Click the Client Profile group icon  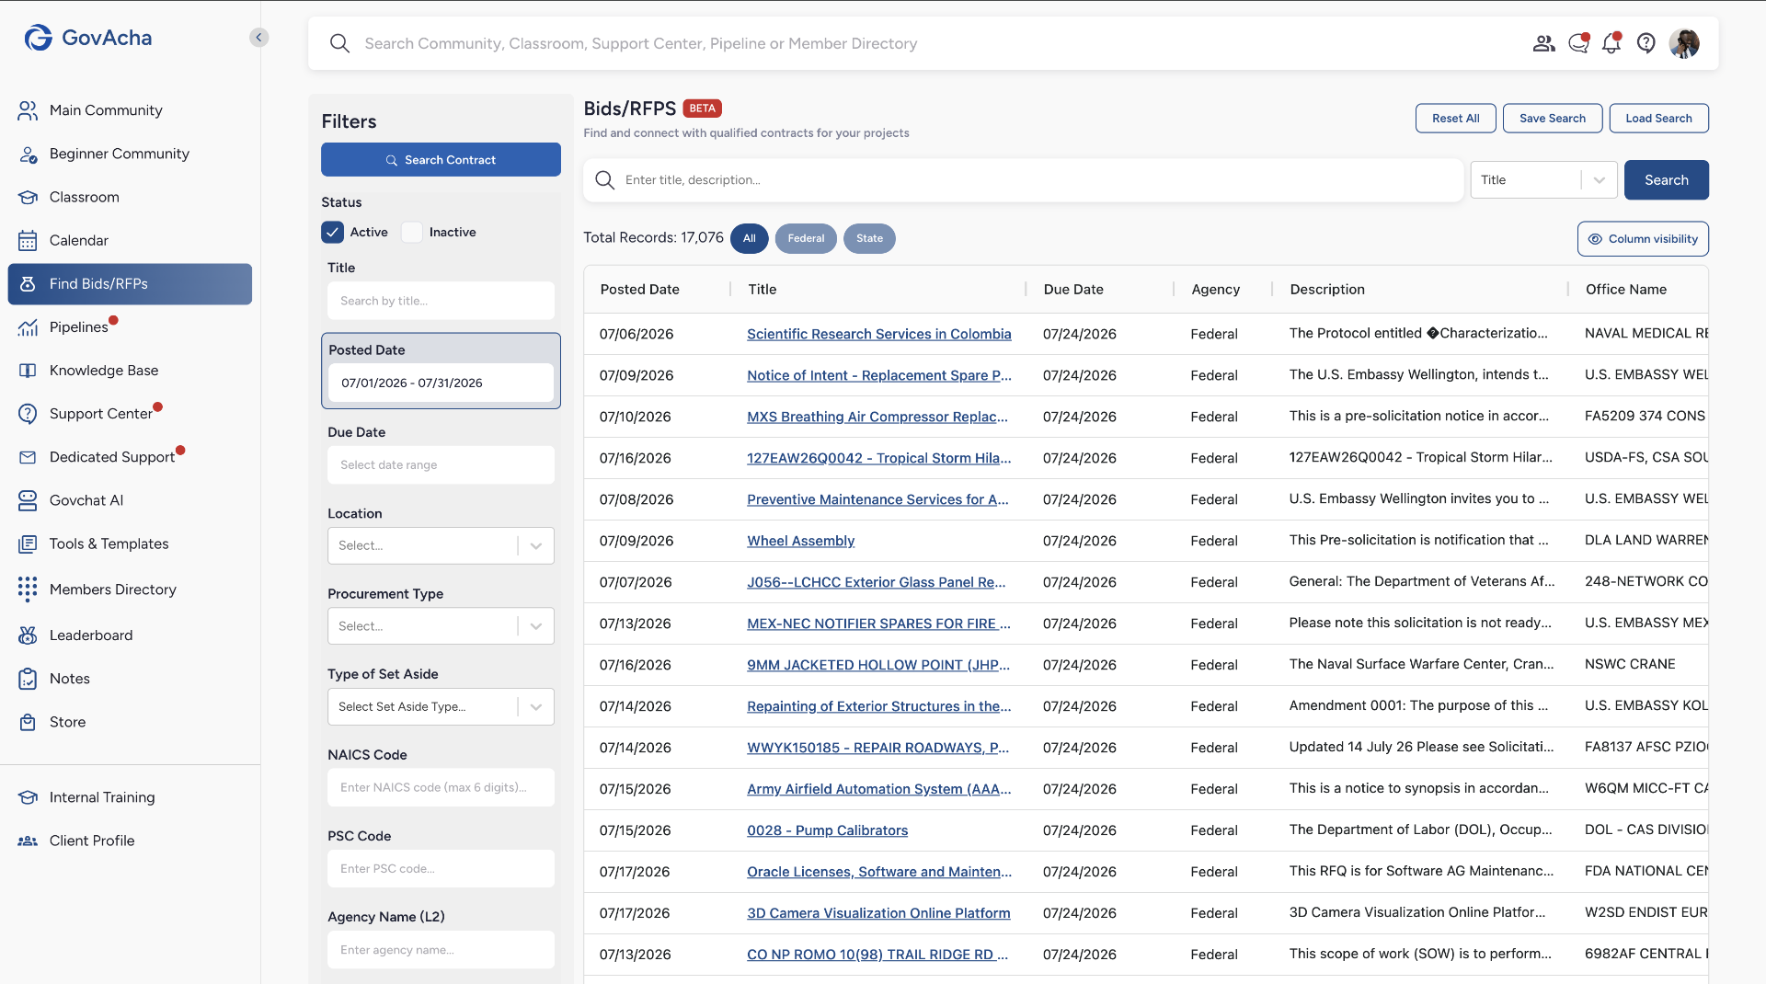pyautogui.click(x=28, y=841)
